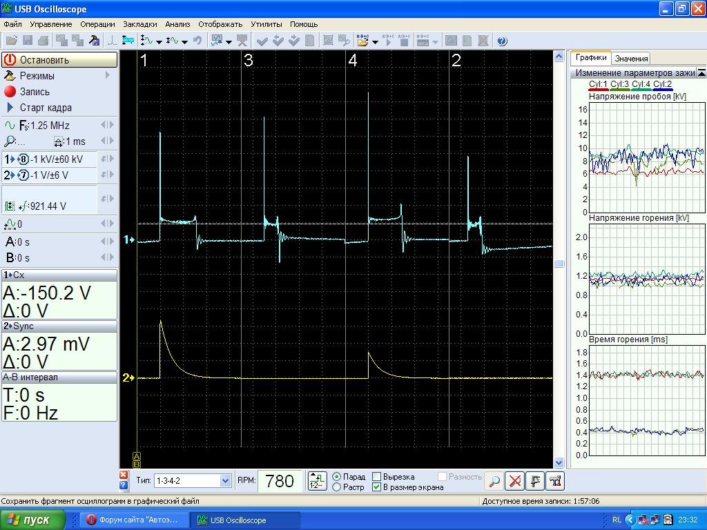Click the magnifier icon in bottom ignition panel
Screen dimensions: 707x530
point(494,481)
